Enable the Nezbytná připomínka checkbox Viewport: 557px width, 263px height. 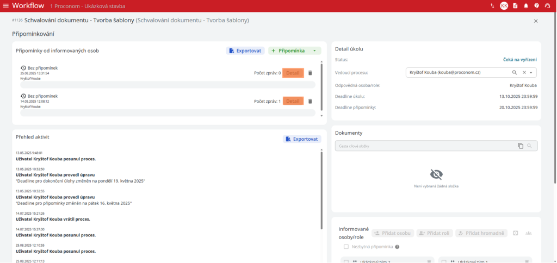click(346, 247)
